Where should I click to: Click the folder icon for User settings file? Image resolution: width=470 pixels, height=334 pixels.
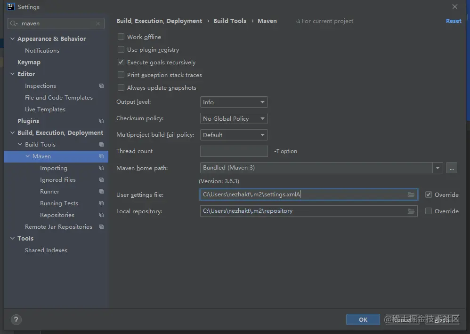tap(411, 194)
